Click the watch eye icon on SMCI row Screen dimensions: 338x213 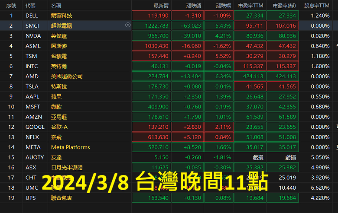[x=128, y=25]
